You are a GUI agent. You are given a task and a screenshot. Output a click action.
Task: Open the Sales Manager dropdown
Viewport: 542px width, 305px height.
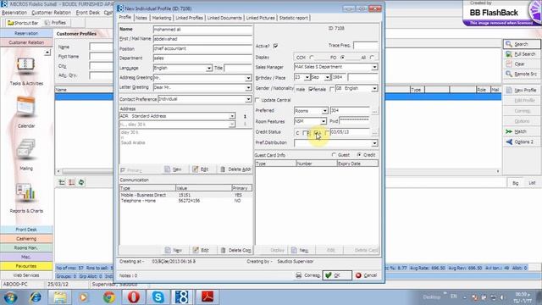[374, 67]
